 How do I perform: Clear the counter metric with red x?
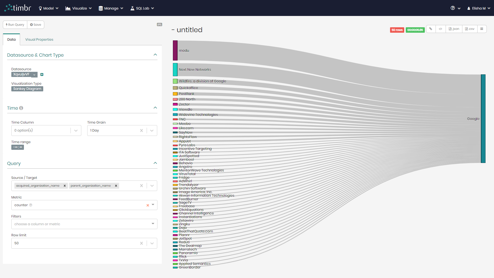point(148,205)
